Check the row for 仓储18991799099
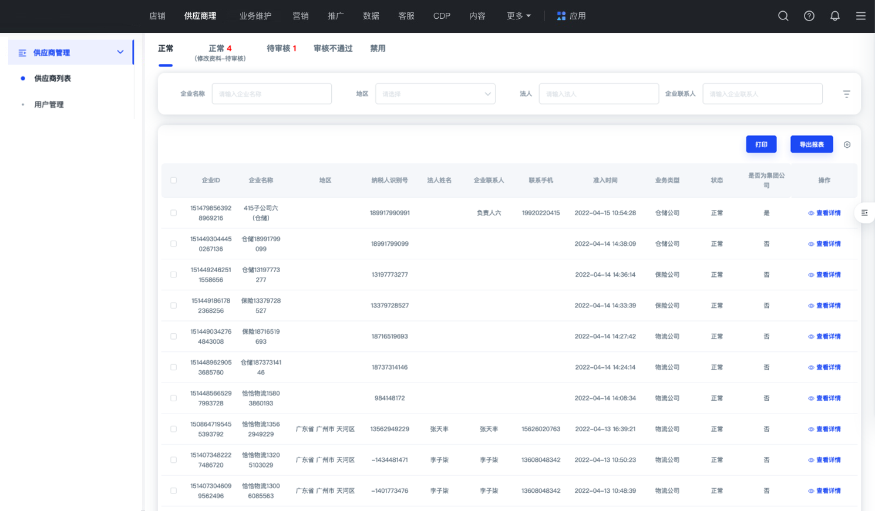This screenshot has width=875, height=511. point(173,243)
